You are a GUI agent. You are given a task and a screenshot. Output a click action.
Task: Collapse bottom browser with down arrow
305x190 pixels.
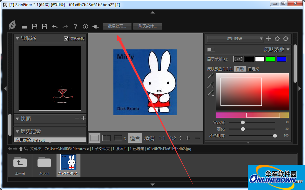point(153,184)
